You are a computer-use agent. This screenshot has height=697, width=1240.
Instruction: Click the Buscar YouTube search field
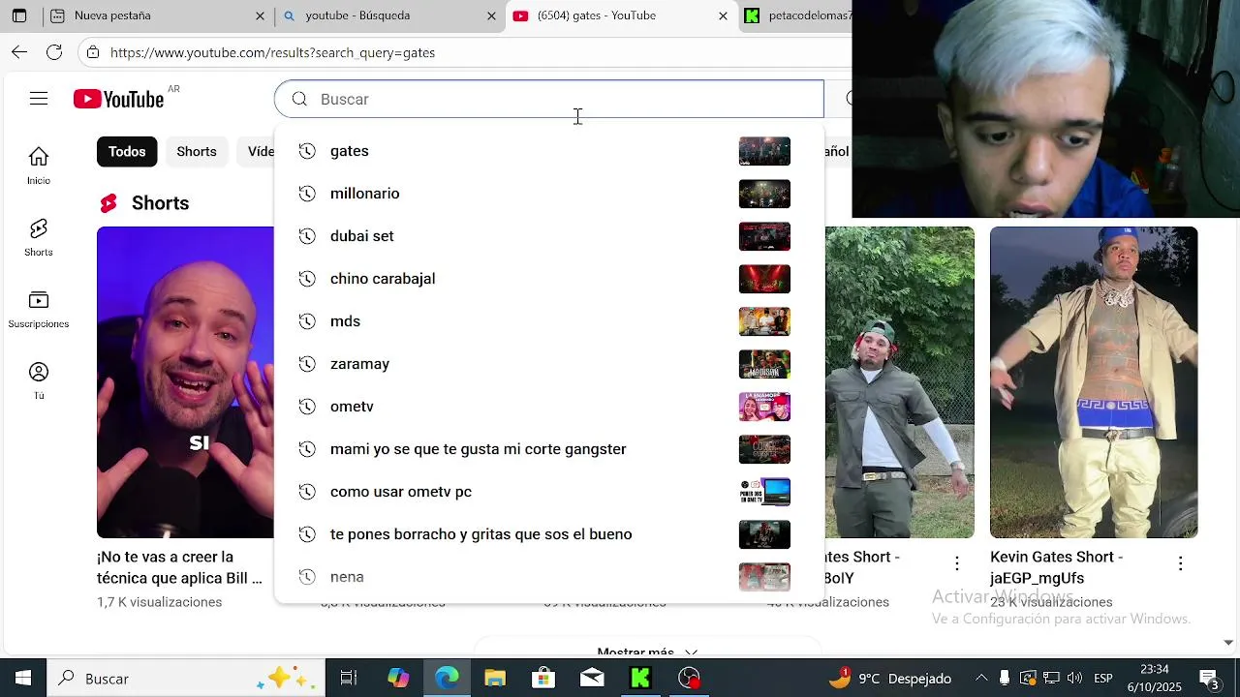point(548,99)
